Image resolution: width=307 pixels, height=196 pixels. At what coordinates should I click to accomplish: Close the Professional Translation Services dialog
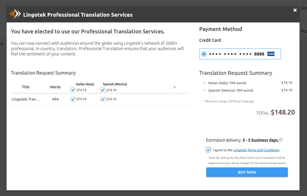[x=295, y=10]
